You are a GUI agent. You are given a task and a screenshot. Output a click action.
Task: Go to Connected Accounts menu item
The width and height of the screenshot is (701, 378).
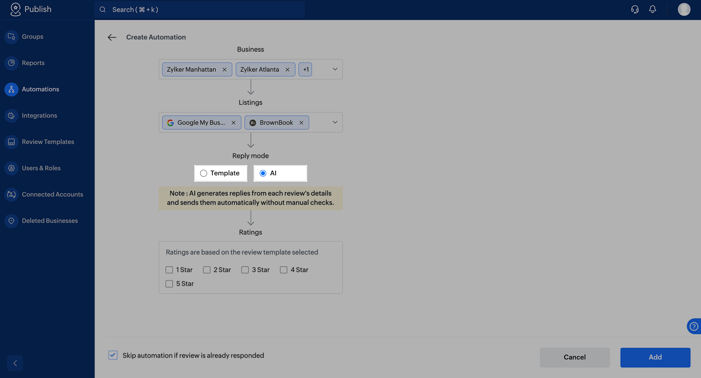pyautogui.click(x=53, y=194)
